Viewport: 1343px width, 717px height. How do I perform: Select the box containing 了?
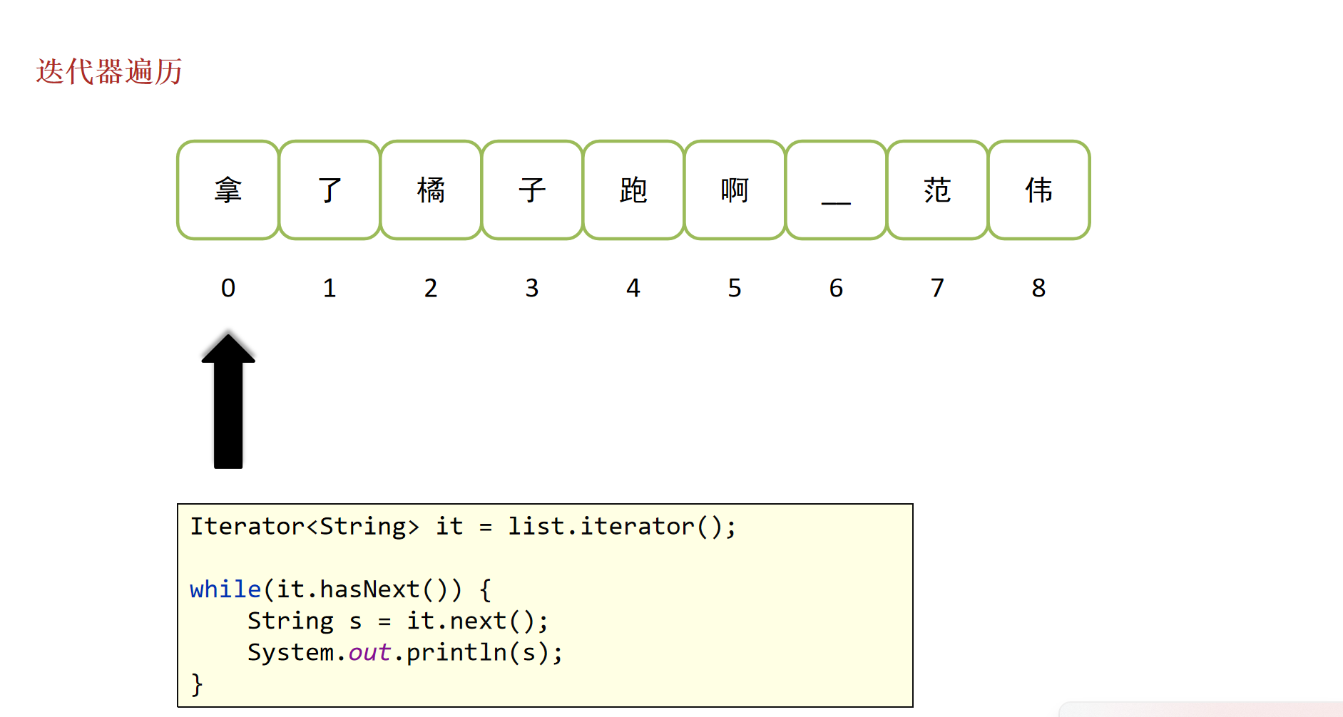tap(330, 190)
